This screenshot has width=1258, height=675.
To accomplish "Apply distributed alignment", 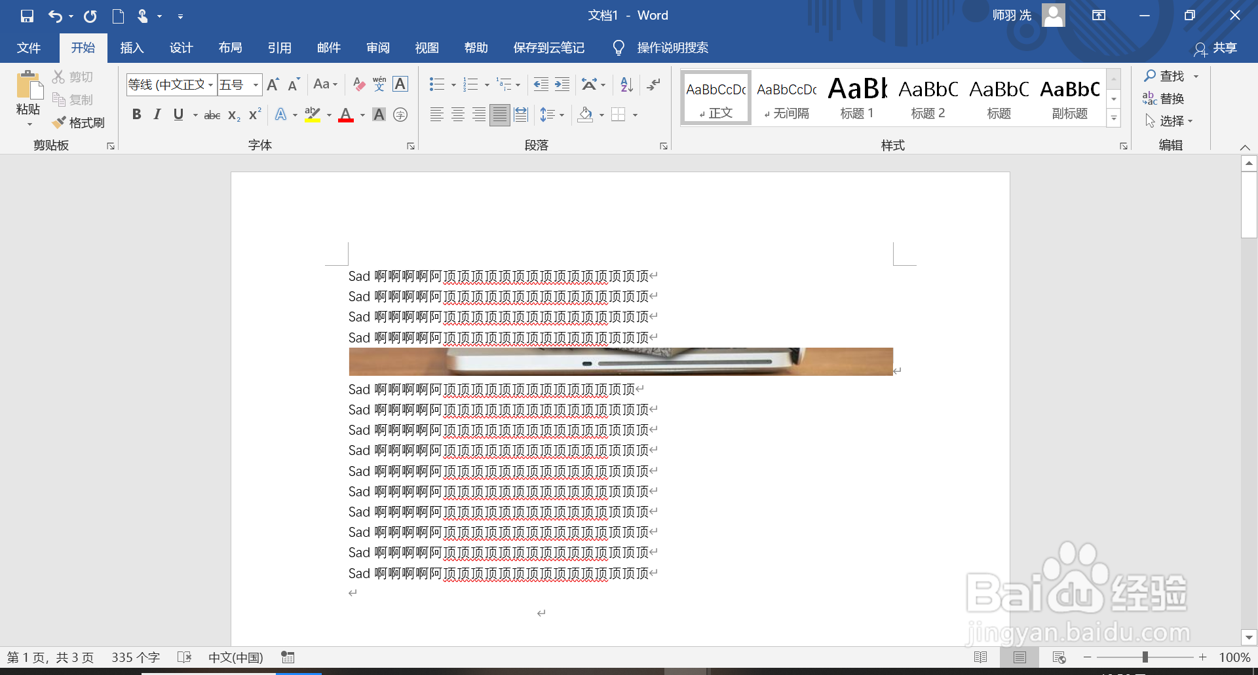I will [521, 115].
